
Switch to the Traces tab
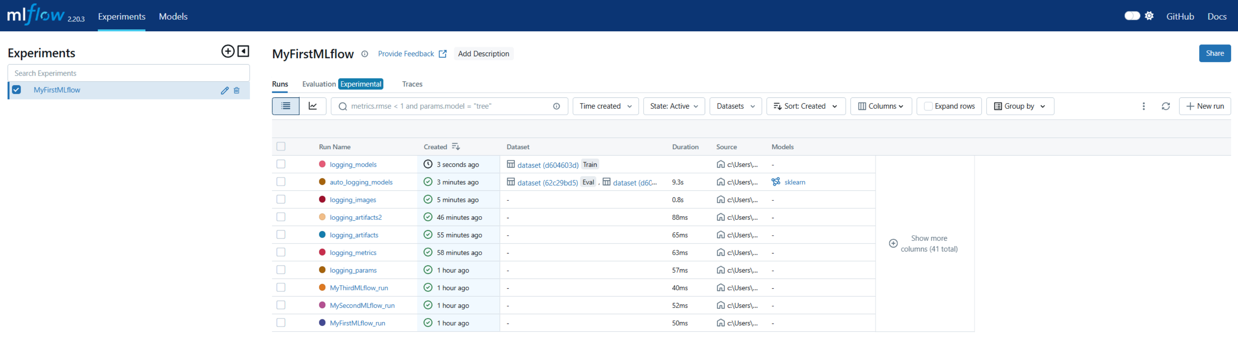(x=413, y=84)
